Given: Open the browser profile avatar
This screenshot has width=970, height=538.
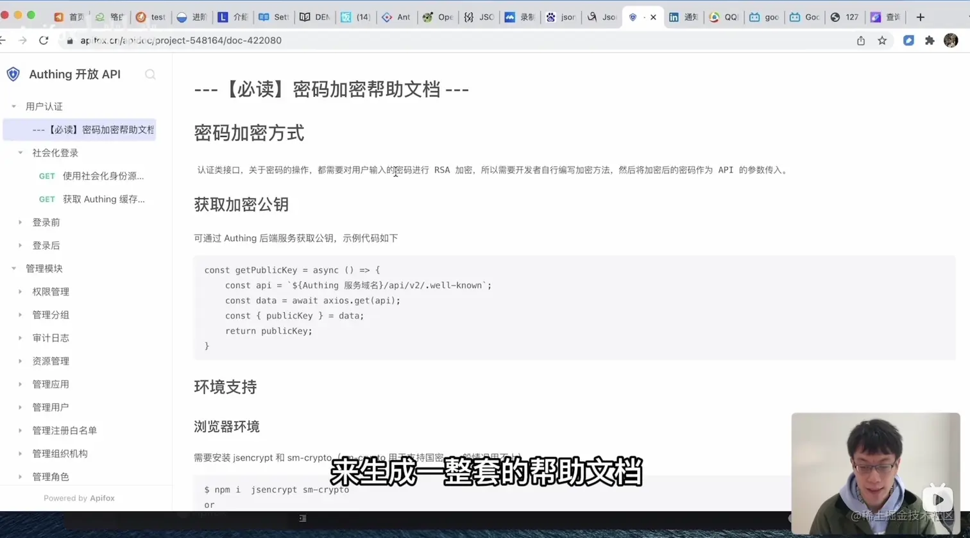Looking at the screenshot, I should pyautogui.click(x=951, y=40).
